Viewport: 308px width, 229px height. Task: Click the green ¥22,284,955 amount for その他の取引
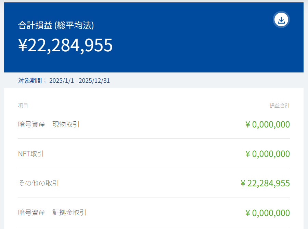point(265,183)
